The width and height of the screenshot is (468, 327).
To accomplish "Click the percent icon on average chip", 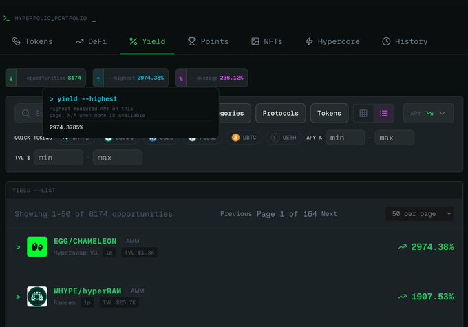I will click(x=180, y=79).
